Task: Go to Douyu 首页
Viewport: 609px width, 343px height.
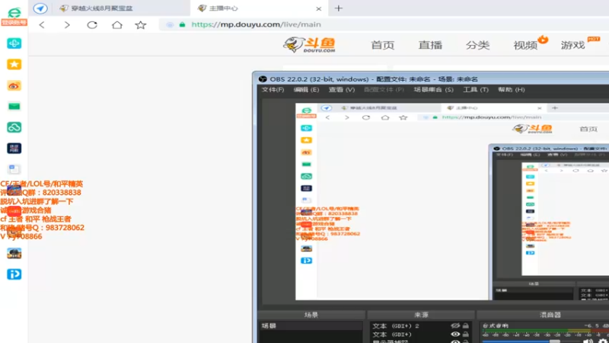Action: pyautogui.click(x=383, y=45)
